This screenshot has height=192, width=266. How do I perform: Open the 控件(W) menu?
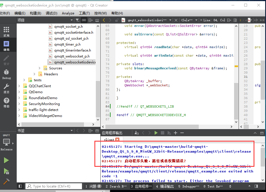[x=100, y=13]
